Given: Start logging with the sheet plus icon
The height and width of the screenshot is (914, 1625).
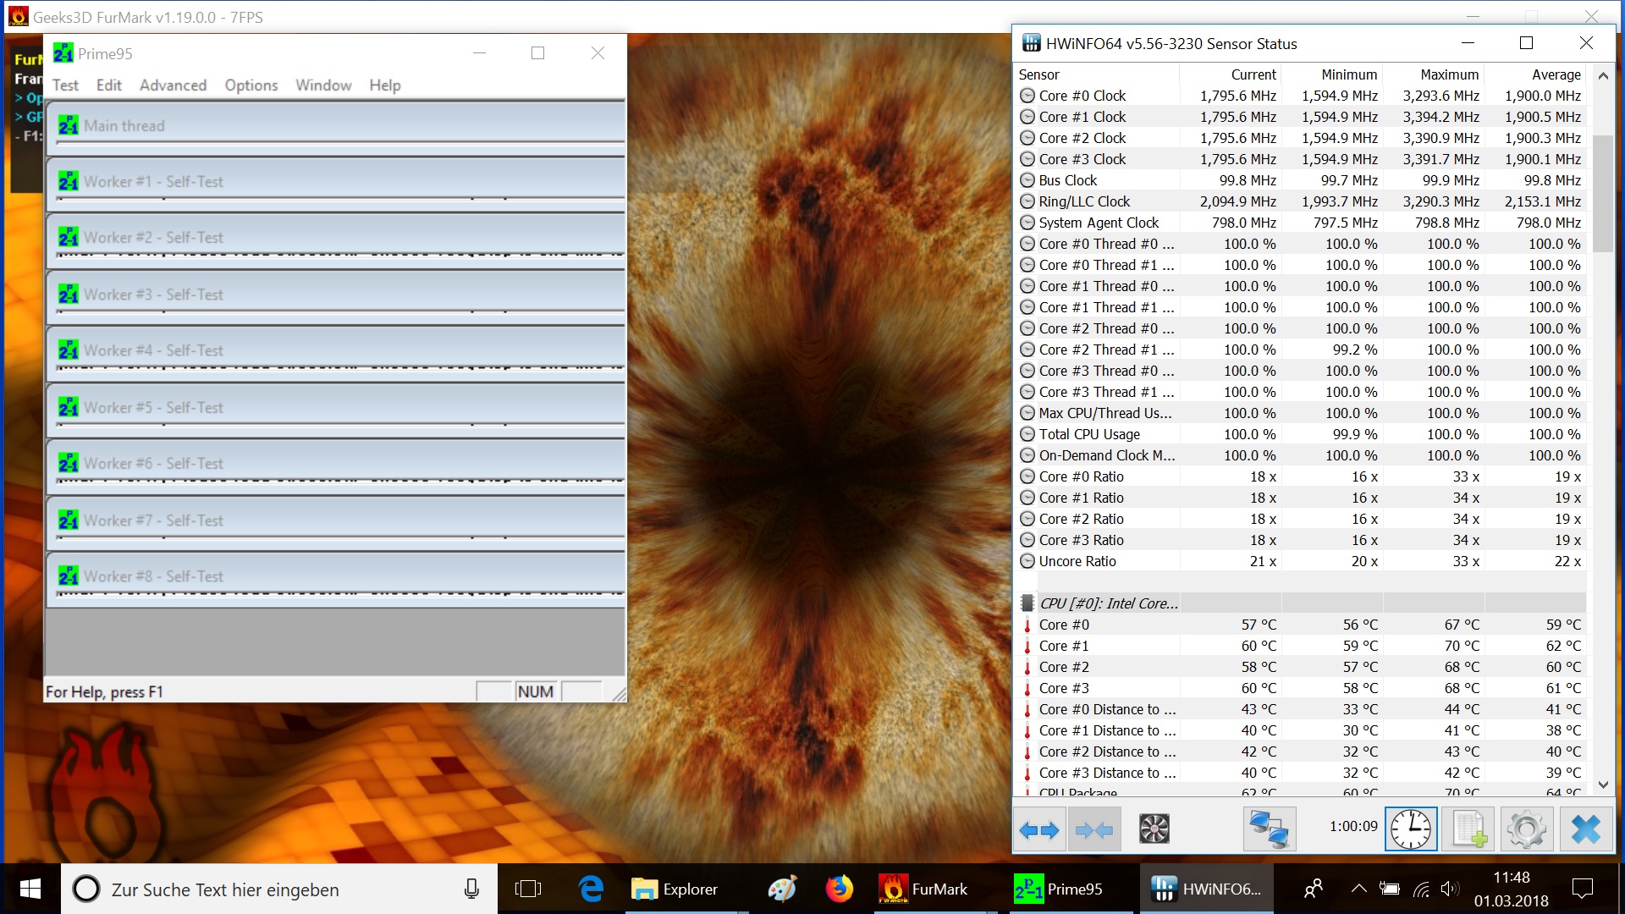Looking at the screenshot, I should [x=1468, y=829].
